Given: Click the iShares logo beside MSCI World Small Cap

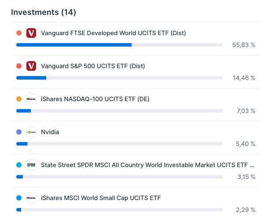Looking at the screenshot, I should point(31,198).
